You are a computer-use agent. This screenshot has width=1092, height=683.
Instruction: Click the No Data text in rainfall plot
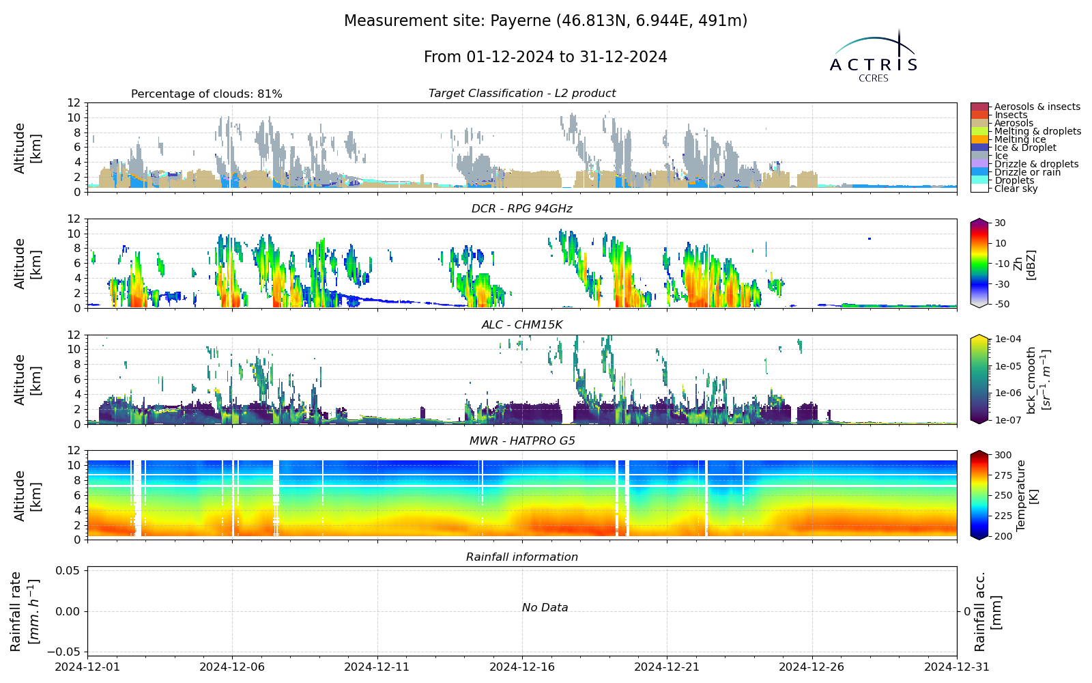click(545, 608)
